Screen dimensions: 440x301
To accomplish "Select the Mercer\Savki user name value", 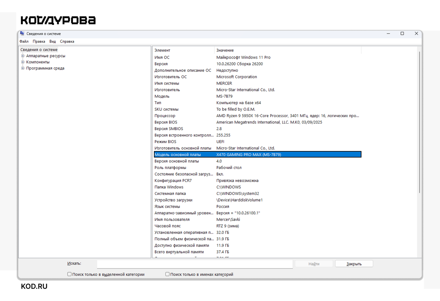I will [x=229, y=219].
